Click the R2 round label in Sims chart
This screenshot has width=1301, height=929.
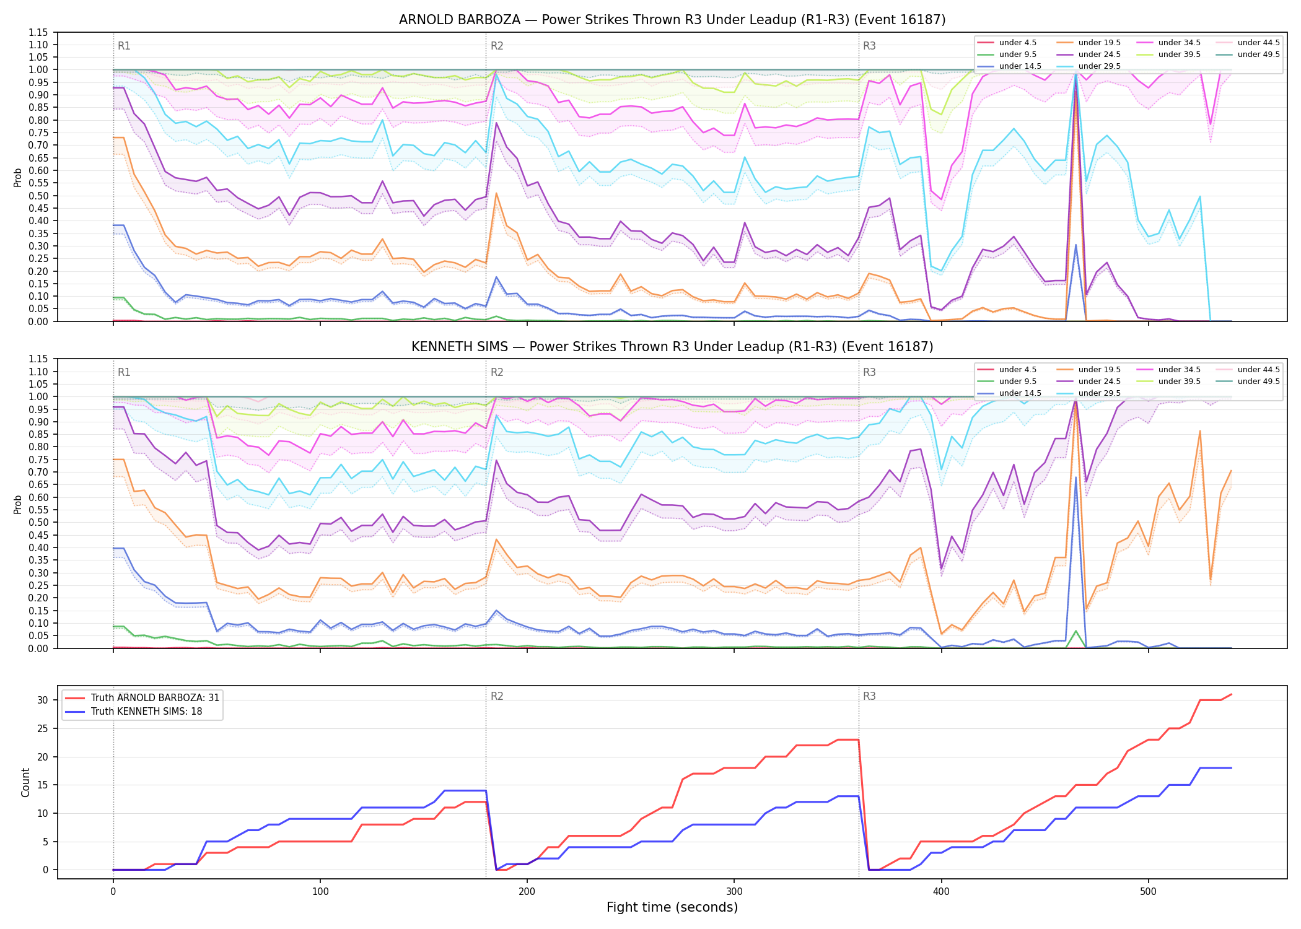[x=497, y=372]
